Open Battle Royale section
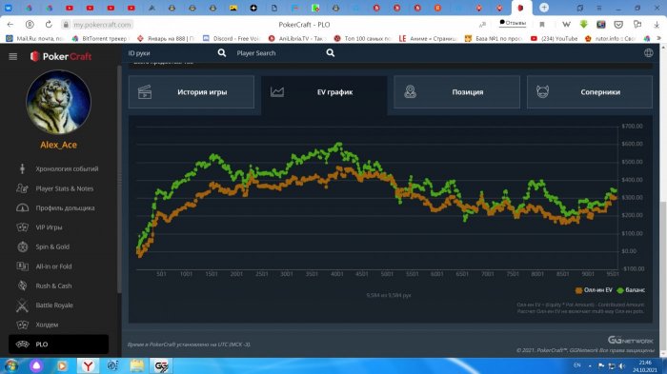667x374 pixels. click(x=54, y=305)
